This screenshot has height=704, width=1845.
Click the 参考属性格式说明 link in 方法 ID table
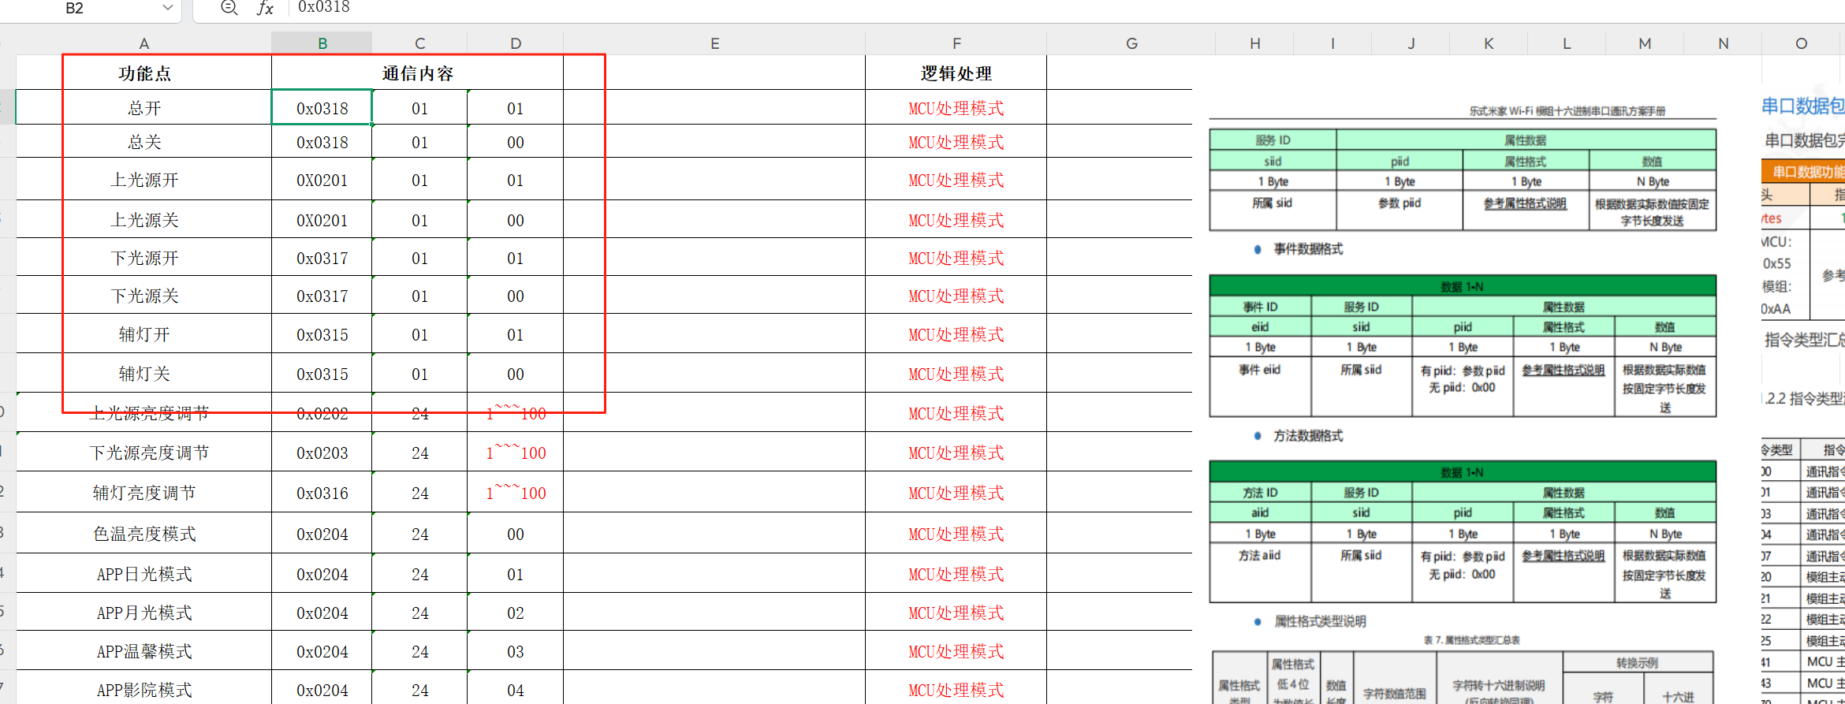click(x=1563, y=556)
